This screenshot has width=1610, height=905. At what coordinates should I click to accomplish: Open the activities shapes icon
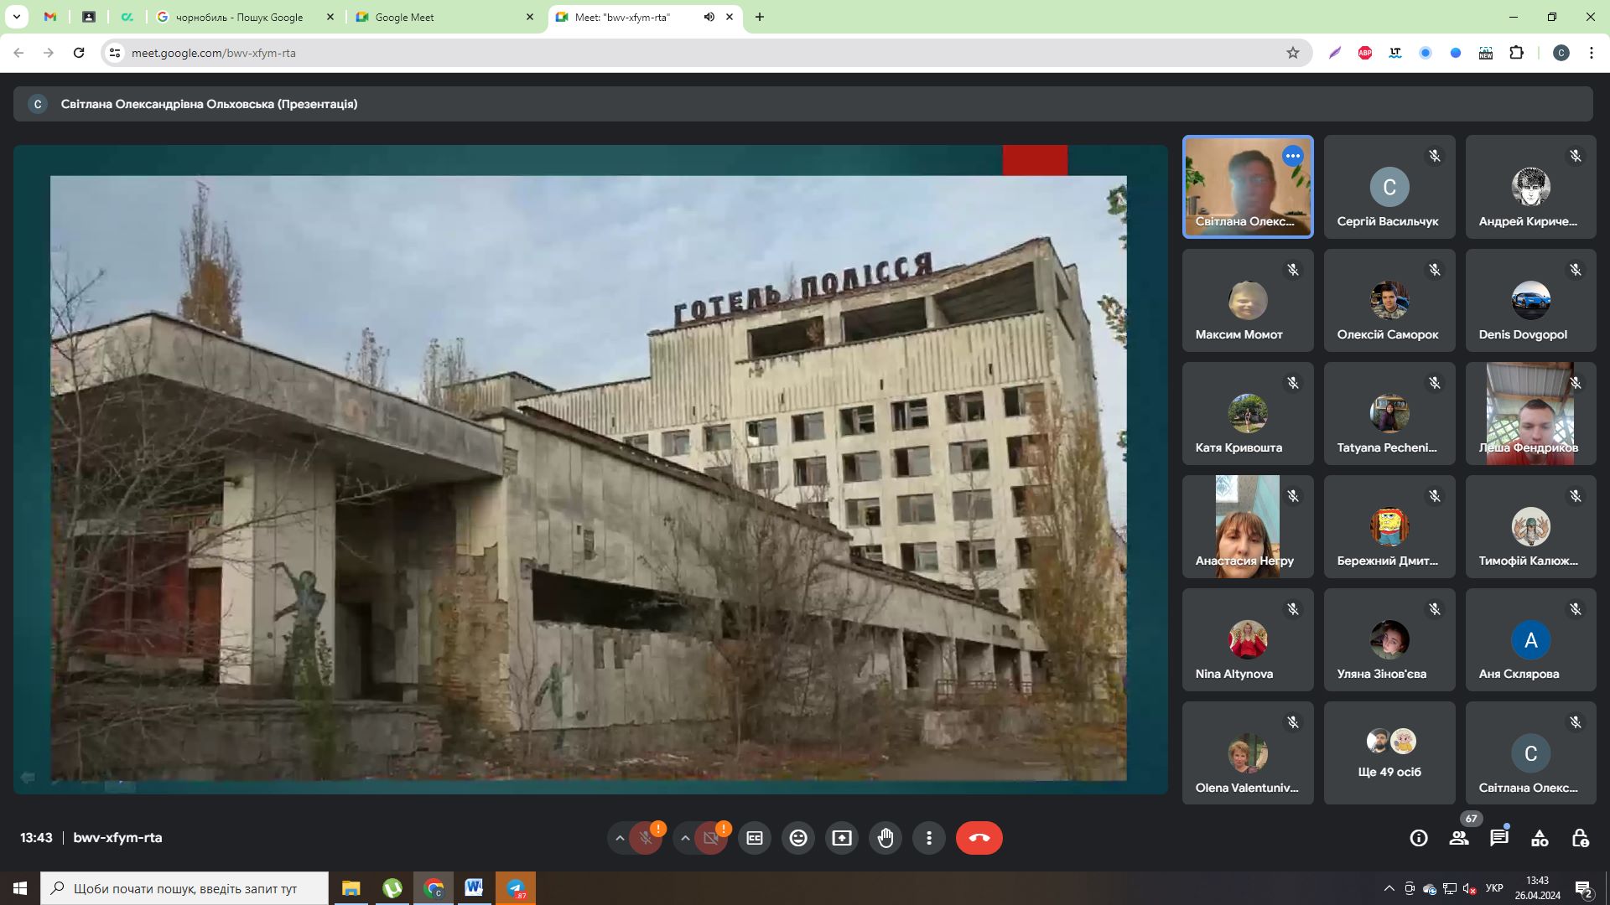click(x=1540, y=838)
